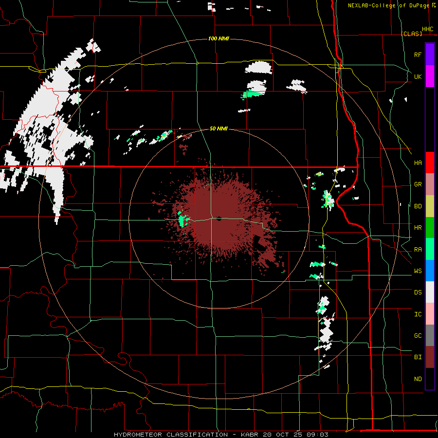Click the "50 NMI" range ring label
This screenshot has width=438, height=438.
[x=219, y=128]
